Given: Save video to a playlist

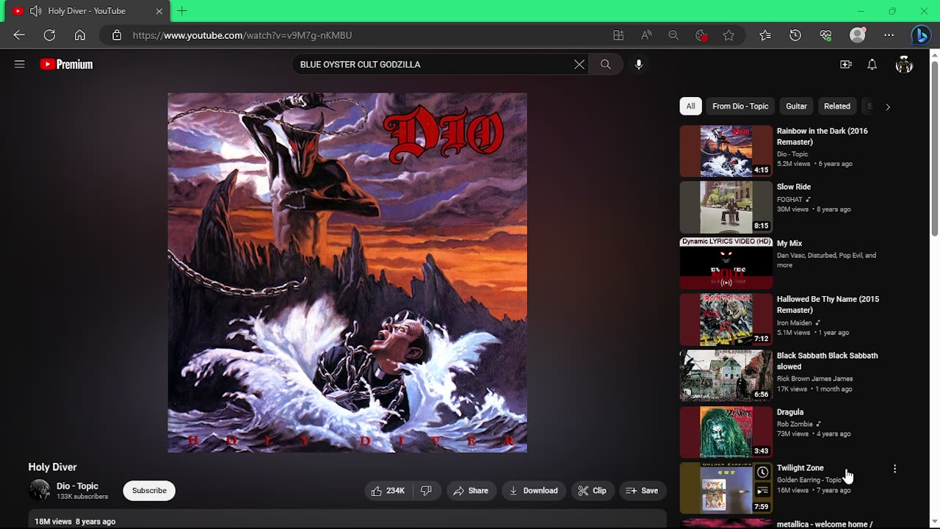Looking at the screenshot, I should coord(642,491).
